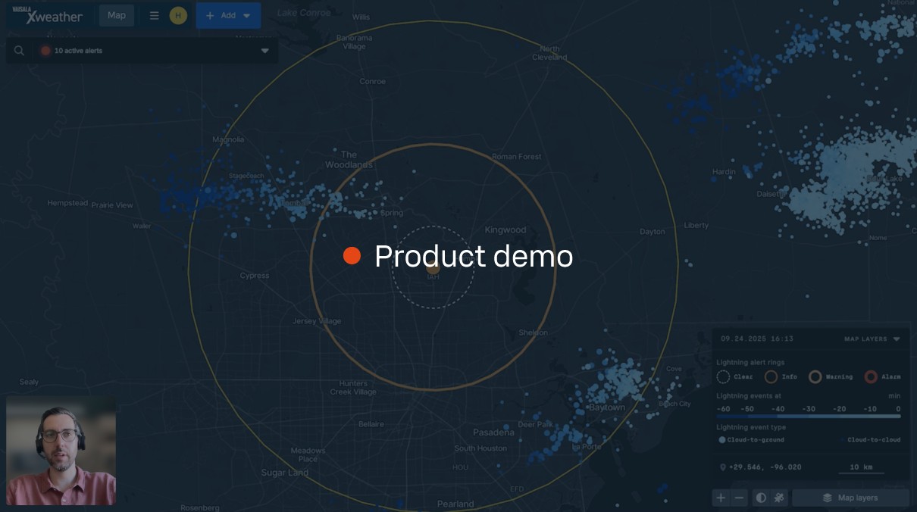Click the yellow H user avatar
Screen dimensions: 917x512
178,15
